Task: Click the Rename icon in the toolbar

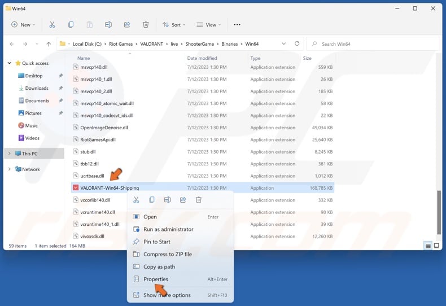Action: click(108, 25)
